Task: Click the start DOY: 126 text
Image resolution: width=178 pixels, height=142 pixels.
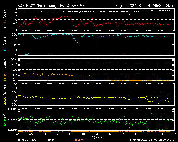Action: [28, 140]
